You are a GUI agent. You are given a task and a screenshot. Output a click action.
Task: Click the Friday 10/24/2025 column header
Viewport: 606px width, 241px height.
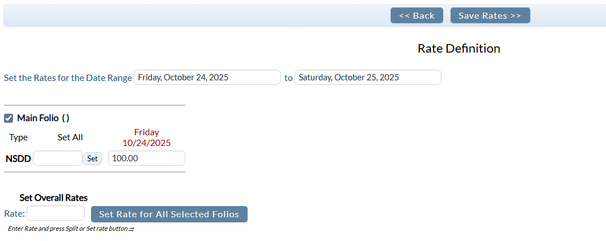point(146,137)
